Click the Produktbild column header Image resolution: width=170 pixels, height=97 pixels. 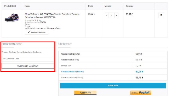click(x=10, y=6)
